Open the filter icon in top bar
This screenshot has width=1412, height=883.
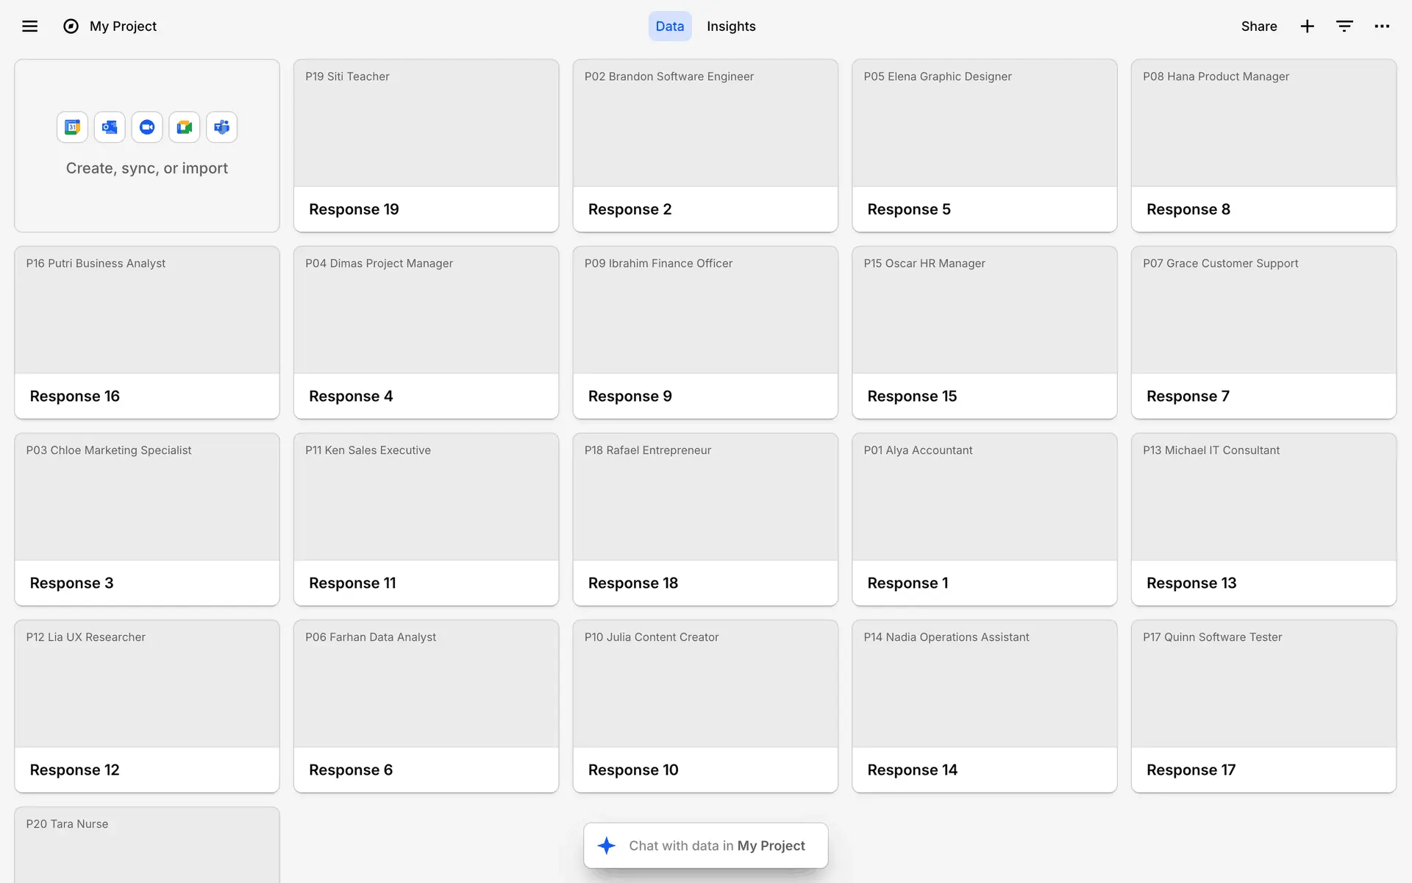click(x=1344, y=26)
